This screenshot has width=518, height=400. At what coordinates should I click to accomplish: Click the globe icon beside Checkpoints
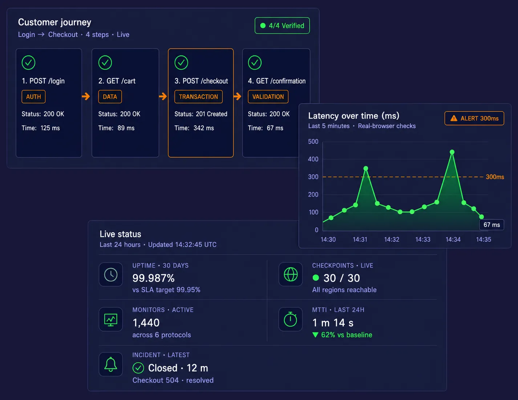click(x=291, y=275)
